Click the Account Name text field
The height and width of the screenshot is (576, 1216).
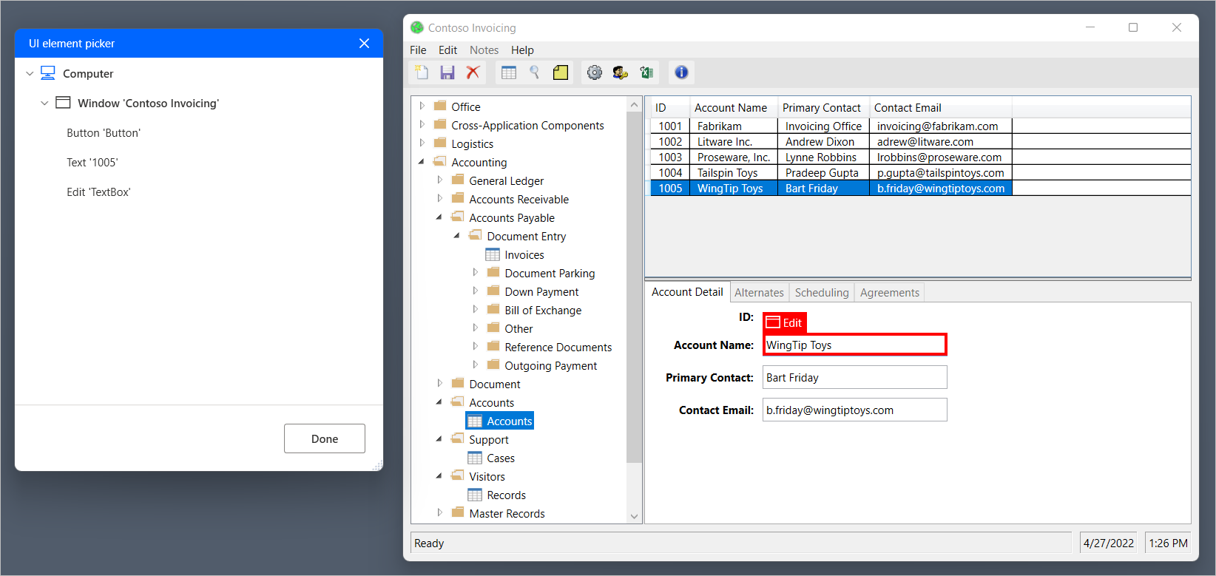coord(855,345)
